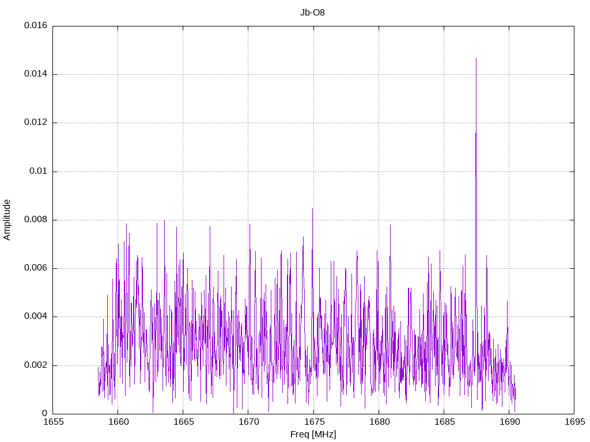Click the 1660 x-axis tick label
Image resolution: width=590 pixels, height=442 pixels.
point(119,422)
